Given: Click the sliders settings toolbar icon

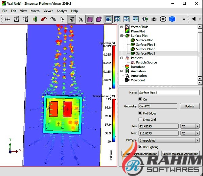Looking at the screenshot, I should [x=7, y=19].
